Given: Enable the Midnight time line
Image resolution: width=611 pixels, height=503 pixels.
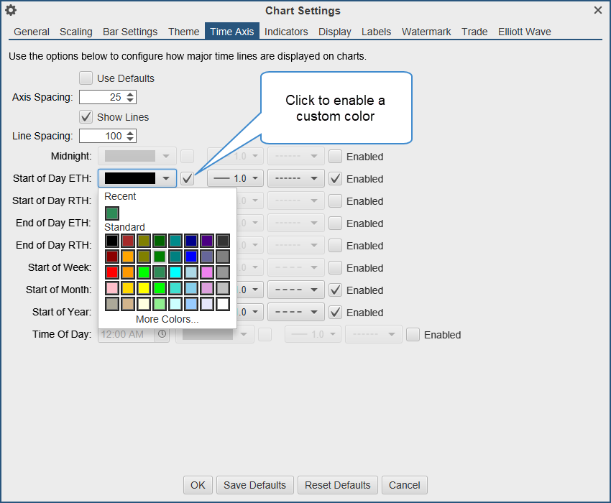Looking at the screenshot, I should [x=335, y=156].
